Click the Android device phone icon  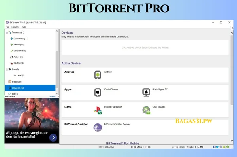[98, 75]
